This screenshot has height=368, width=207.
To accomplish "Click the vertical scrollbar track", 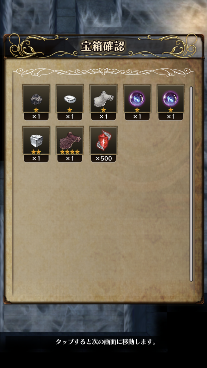I will tap(191, 184).
